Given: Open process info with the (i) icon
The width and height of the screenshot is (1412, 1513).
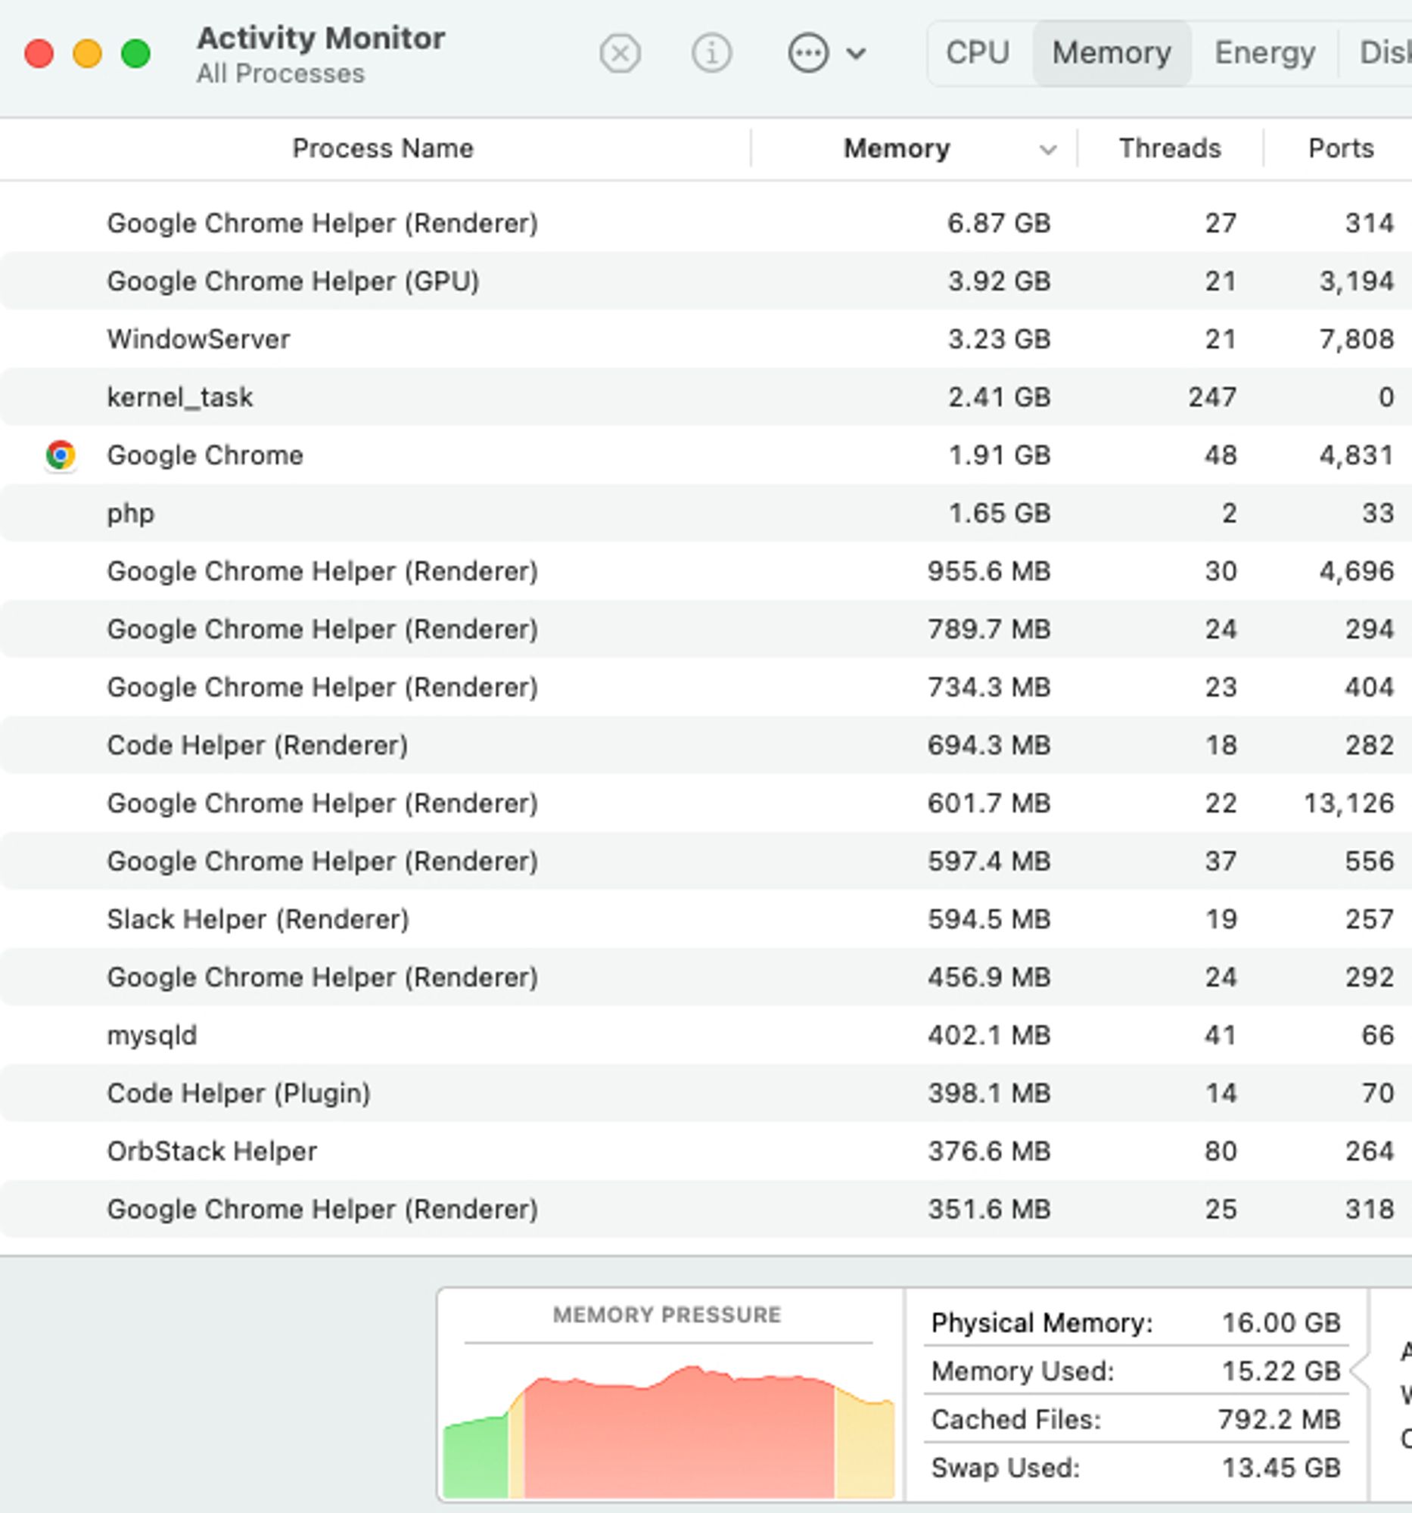Looking at the screenshot, I should [712, 53].
